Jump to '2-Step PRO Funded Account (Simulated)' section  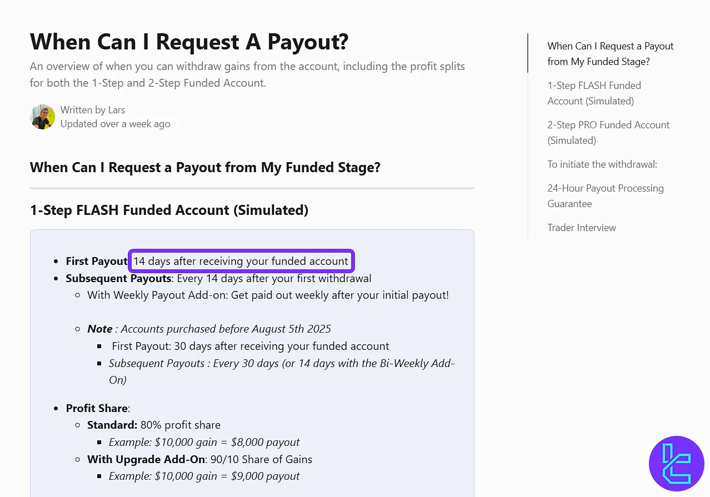tap(608, 132)
